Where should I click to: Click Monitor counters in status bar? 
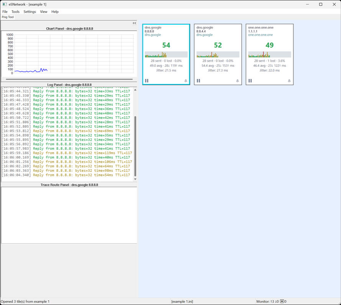point(271,302)
